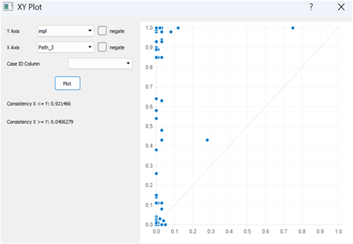Select the 'Consistency X >= Y: 0.0406279' text
This screenshot has height=244, width=353.
40,122
